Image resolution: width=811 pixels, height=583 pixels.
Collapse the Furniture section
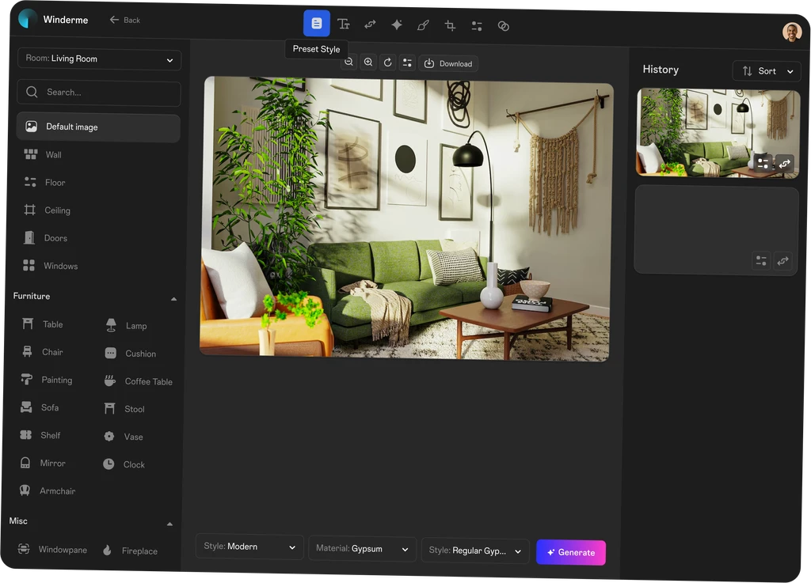[x=173, y=299]
